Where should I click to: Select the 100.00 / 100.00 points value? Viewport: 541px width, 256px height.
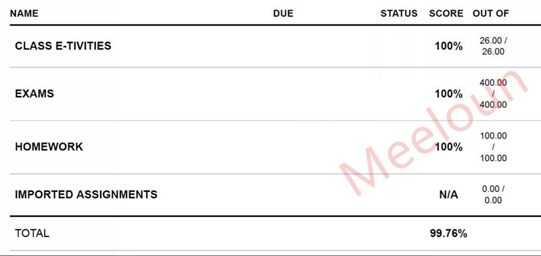(x=494, y=147)
